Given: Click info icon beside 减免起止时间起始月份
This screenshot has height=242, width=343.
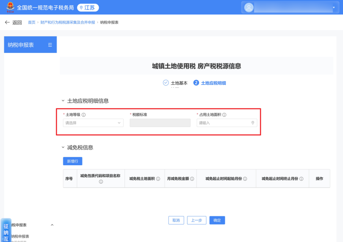Looking at the screenshot, I should (245, 179).
